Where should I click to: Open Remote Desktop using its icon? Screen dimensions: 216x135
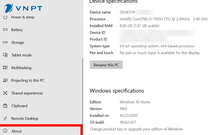point(5,119)
